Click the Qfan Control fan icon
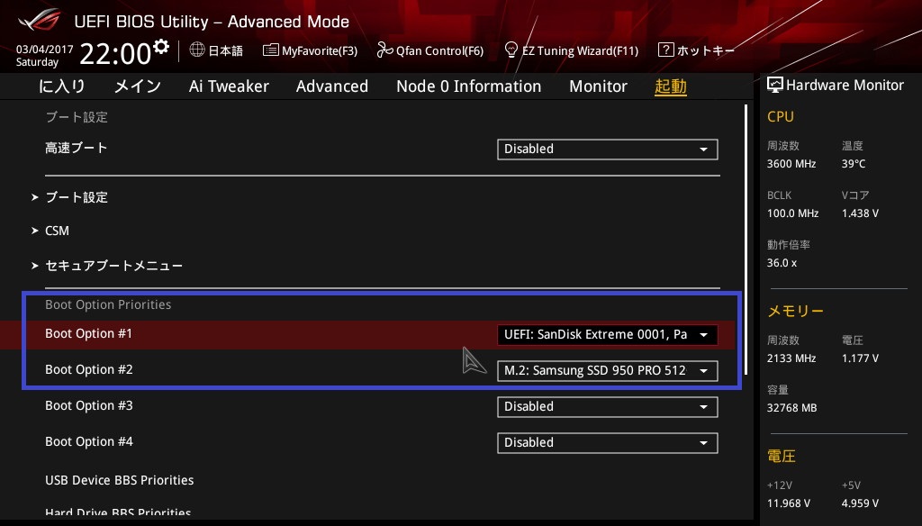Image resolution: width=922 pixels, height=526 pixels. 384,50
